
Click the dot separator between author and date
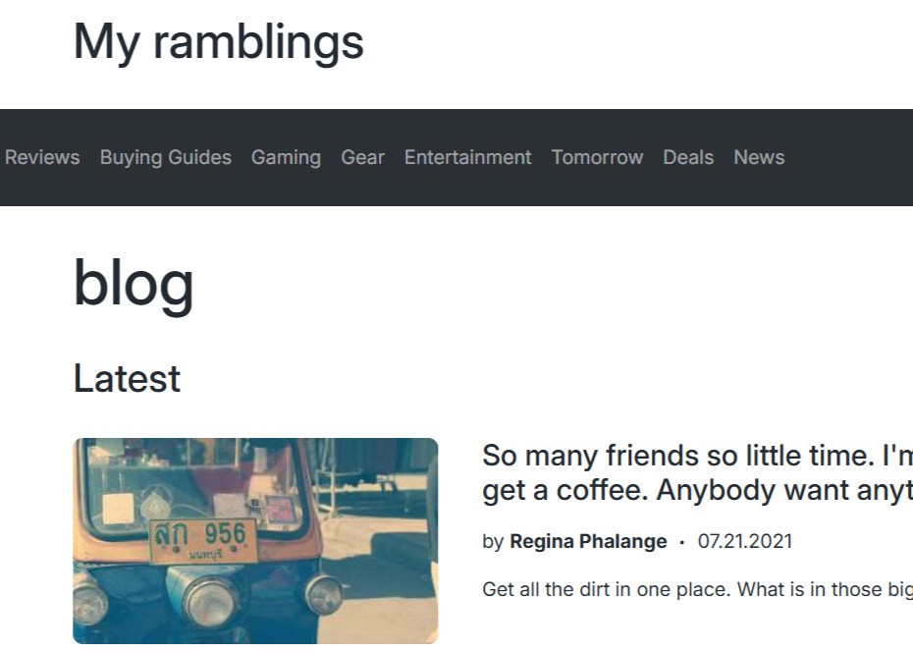click(x=682, y=542)
